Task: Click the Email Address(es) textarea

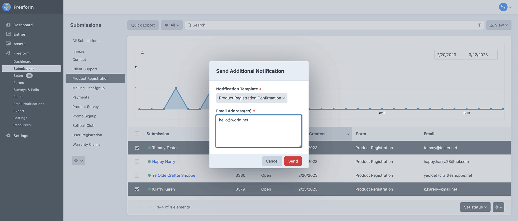Action: 259,131
